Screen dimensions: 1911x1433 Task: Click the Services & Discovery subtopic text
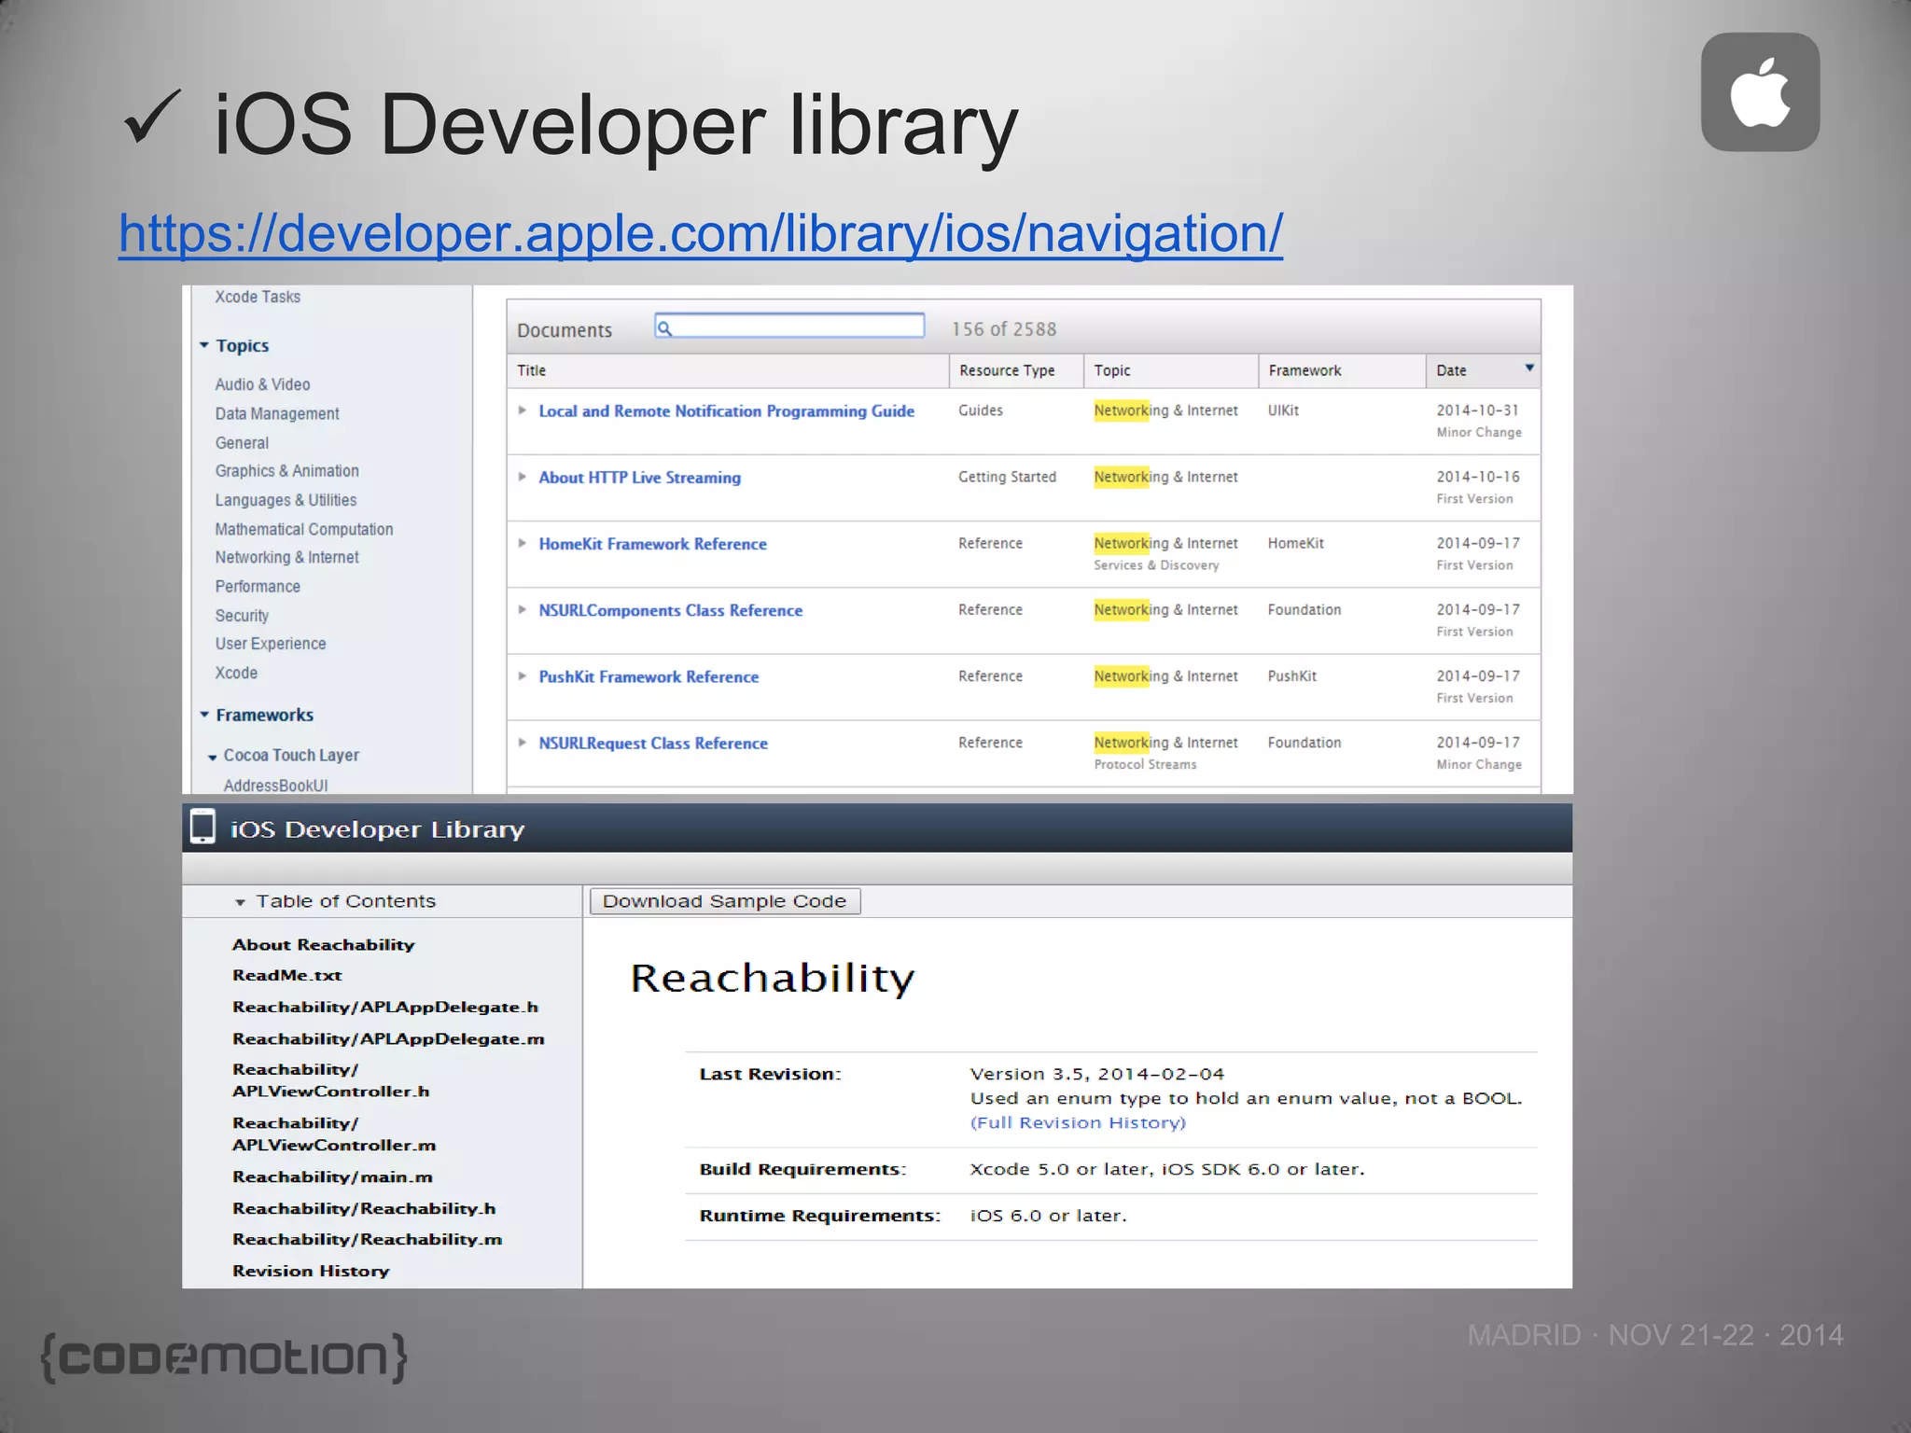(x=1156, y=565)
